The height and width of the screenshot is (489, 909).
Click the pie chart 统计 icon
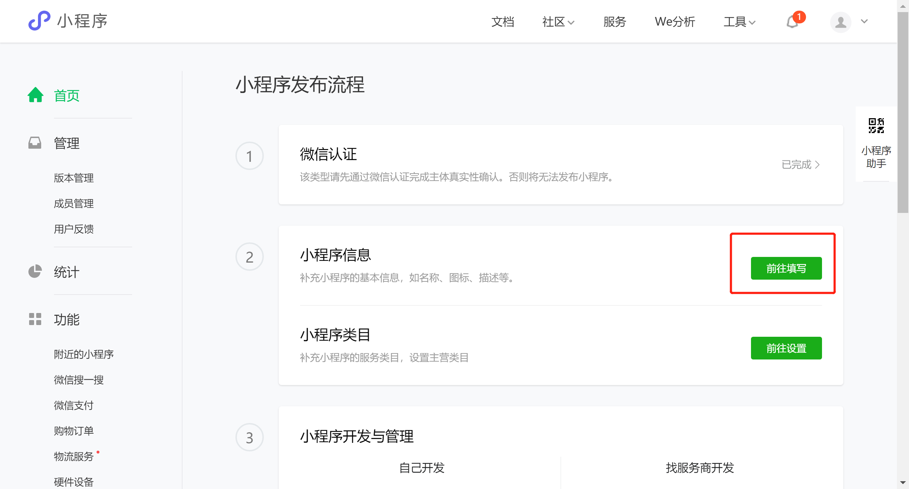tap(35, 271)
